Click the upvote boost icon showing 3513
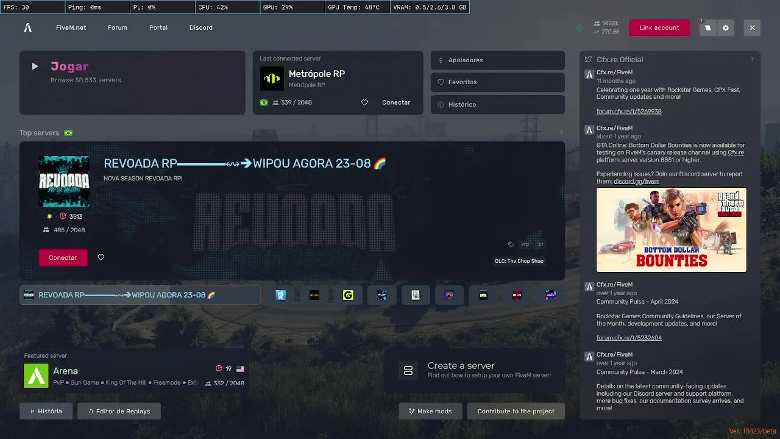This screenshot has width=780, height=439. coord(63,216)
